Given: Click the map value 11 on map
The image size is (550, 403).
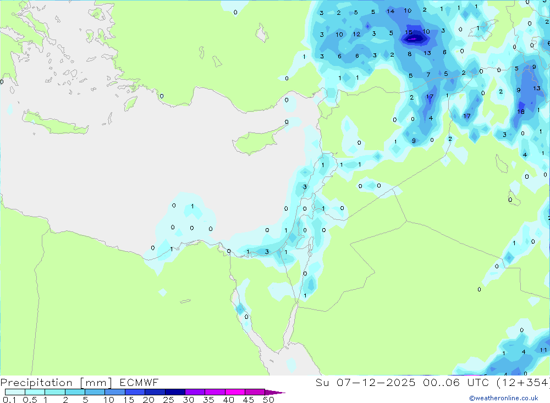Looking at the screenshot, I should click(543, 350).
